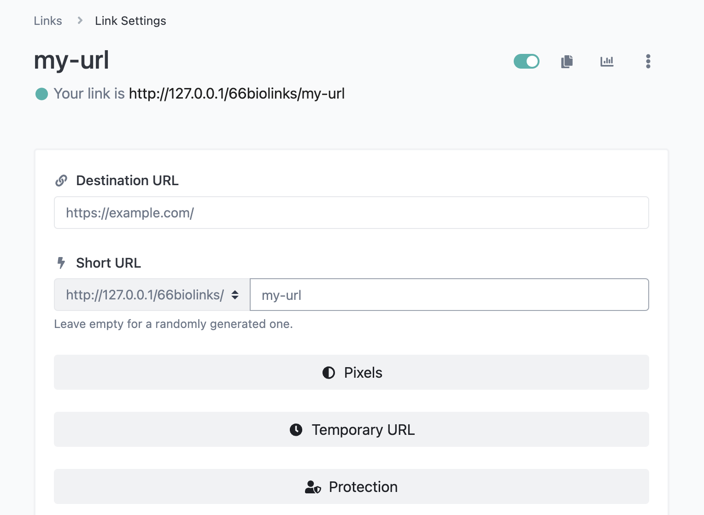Click the green status dot near the link
The height and width of the screenshot is (515, 704).
point(41,94)
